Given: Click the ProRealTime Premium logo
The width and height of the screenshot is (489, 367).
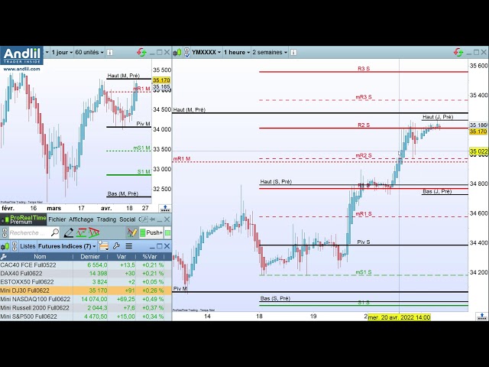Looking at the screenshot, I should pos(24,219).
